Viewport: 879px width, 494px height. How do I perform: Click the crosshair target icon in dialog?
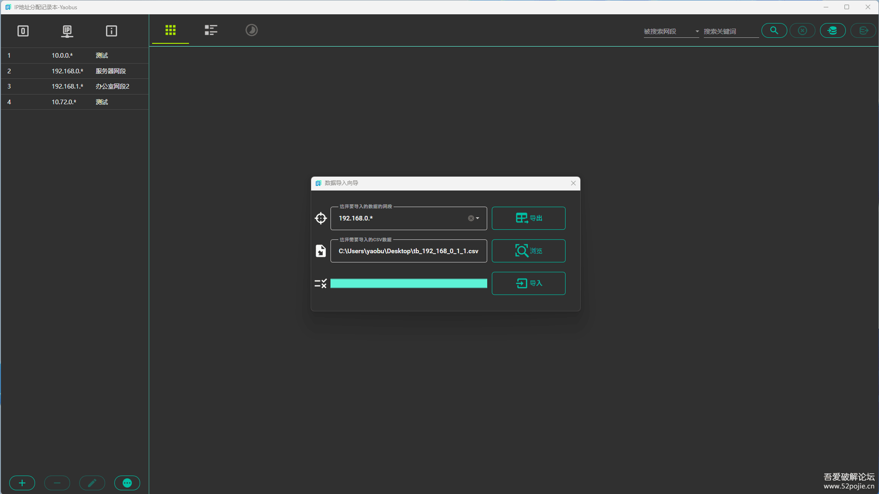pyautogui.click(x=321, y=218)
